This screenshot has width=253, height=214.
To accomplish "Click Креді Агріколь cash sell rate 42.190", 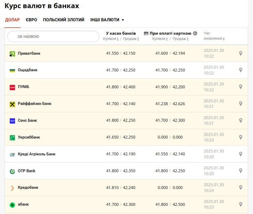I will (129, 154).
